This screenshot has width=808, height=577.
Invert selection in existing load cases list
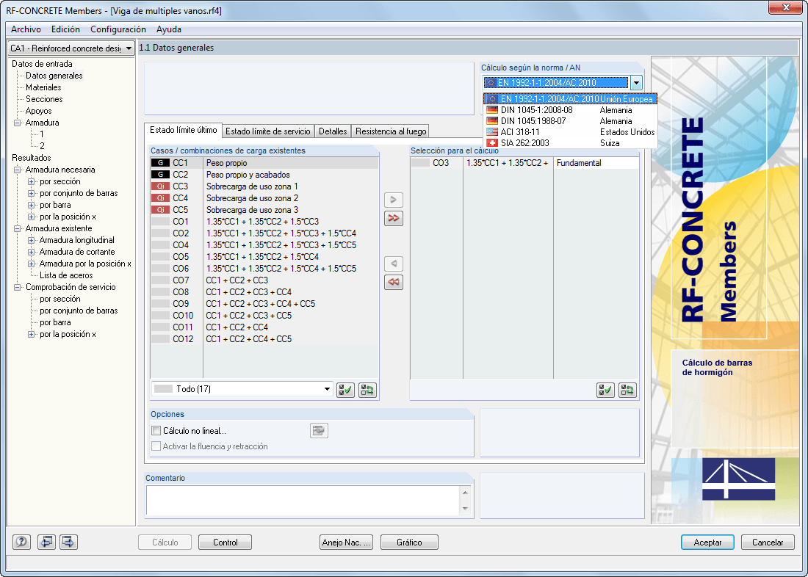(x=367, y=390)
